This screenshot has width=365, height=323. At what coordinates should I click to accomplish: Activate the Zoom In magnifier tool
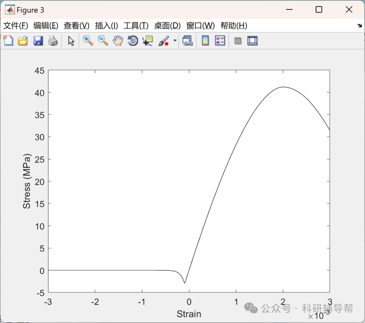88,41
